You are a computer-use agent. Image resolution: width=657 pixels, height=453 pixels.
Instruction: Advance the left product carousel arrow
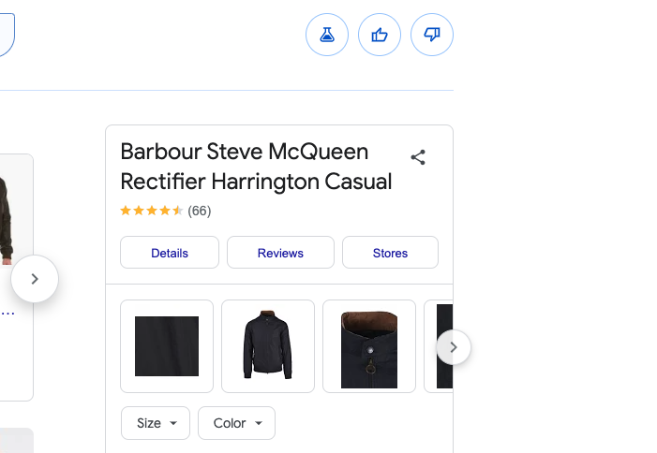tap(35, 279)
